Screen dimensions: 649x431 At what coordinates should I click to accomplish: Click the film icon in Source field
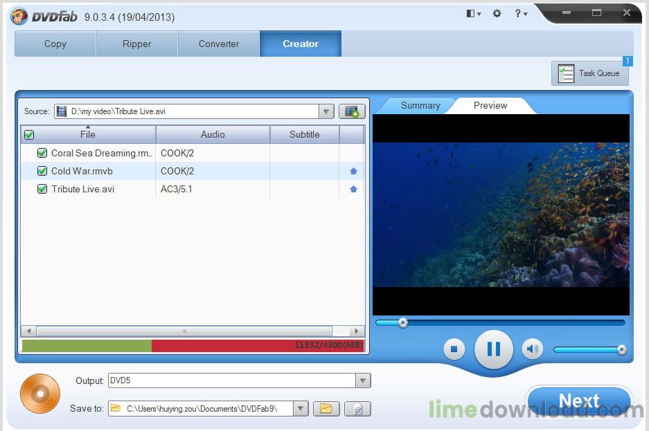61,111
